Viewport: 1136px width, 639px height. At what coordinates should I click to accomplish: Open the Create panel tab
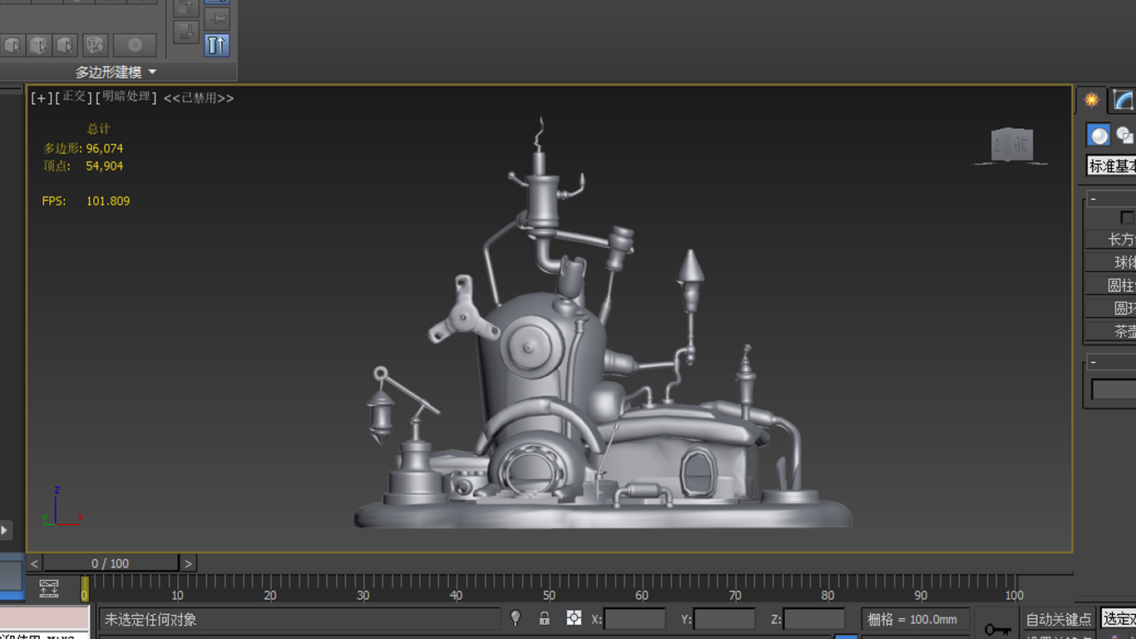(x=1091, y=101)
